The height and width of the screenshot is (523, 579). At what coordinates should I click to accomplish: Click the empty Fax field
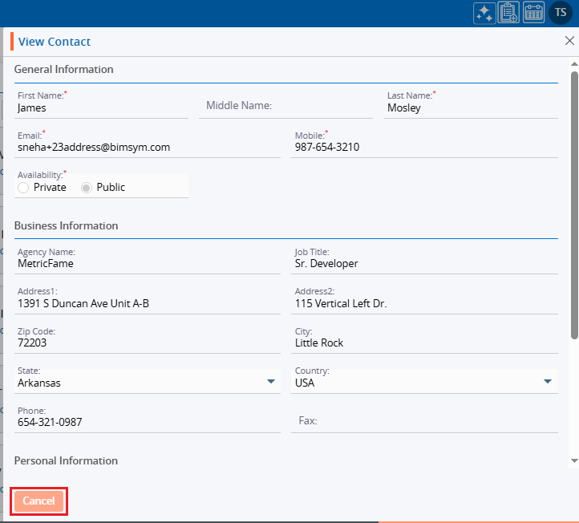click(425, 420)
